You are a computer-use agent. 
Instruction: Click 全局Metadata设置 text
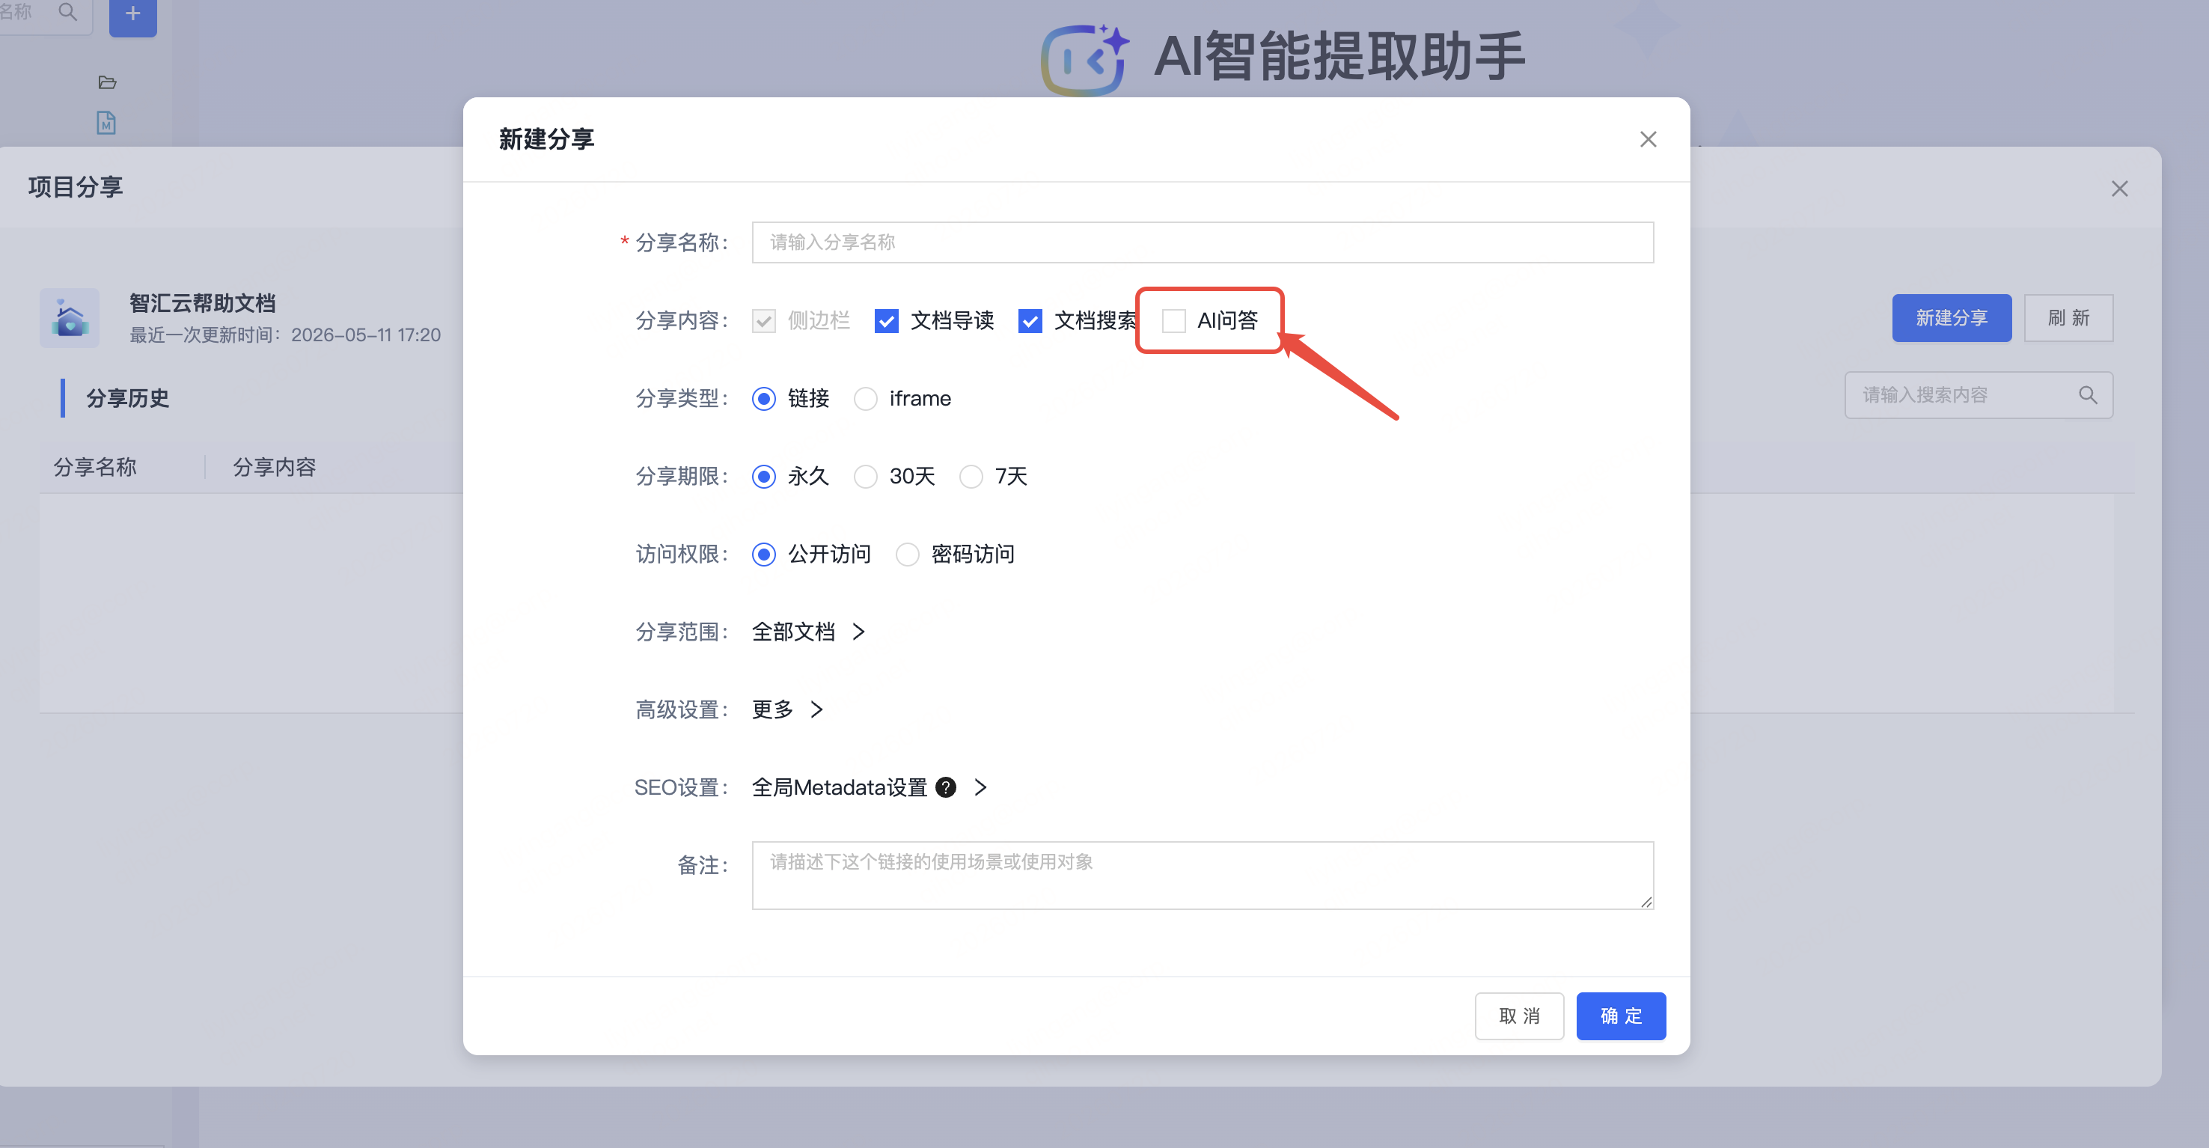tap(840, 787)
